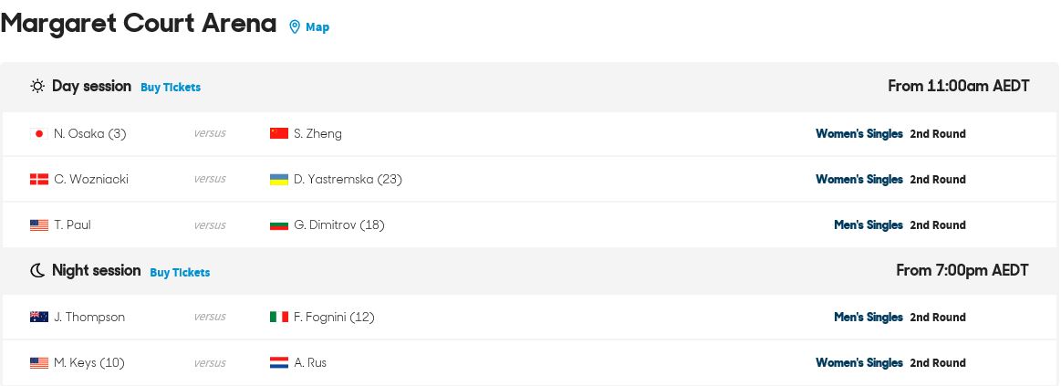Click the Italy flag beside F. Fognini
This screenshot has height=386, width=1061.
[279, 317]
